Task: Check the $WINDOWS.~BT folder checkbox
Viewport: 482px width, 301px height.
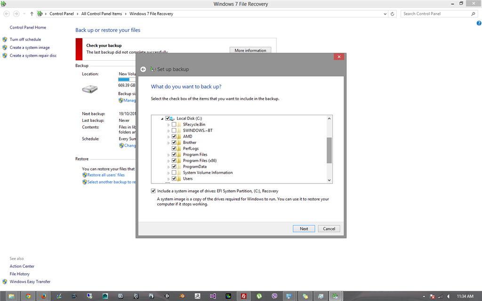Action: click(174, 131)
